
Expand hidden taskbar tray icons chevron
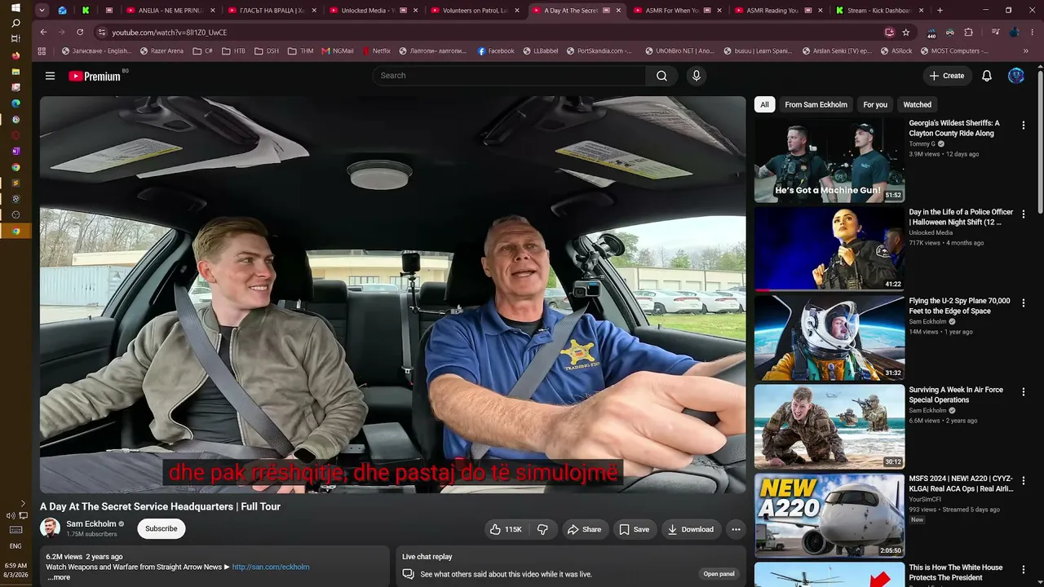[x=23, y=503]
